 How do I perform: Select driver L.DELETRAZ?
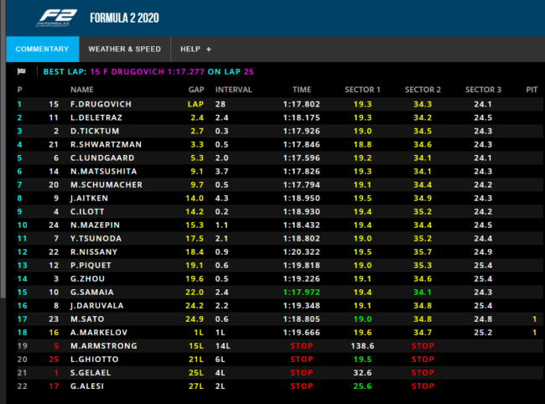tap(96, 117)
